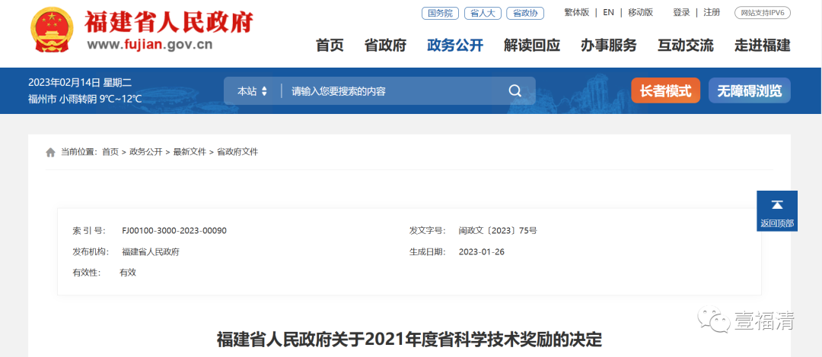Click index number FJ00100-3000-2023-00090
This screenshot has height=357, width=822.
pyautogui.click(x=174, y=230)
